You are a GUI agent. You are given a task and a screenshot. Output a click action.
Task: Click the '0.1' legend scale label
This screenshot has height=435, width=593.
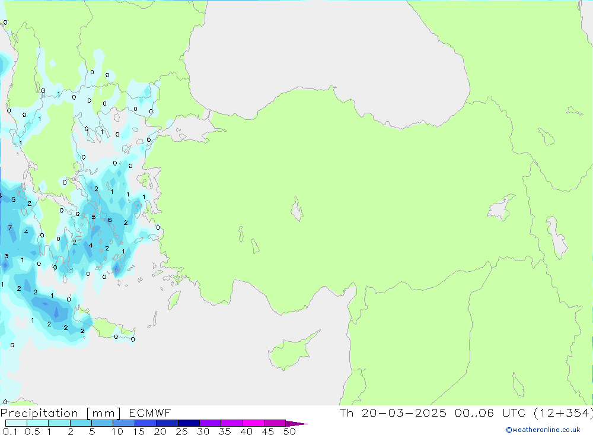10,431
